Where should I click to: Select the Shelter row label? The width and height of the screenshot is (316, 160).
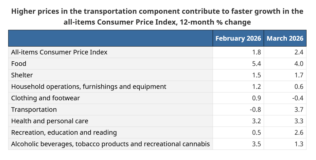click(x=22, y=75)
